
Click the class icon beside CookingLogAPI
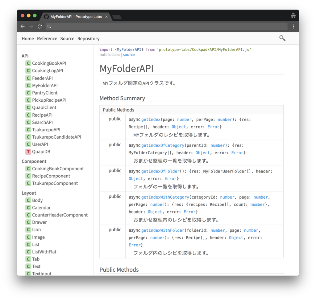pos(28,71)
